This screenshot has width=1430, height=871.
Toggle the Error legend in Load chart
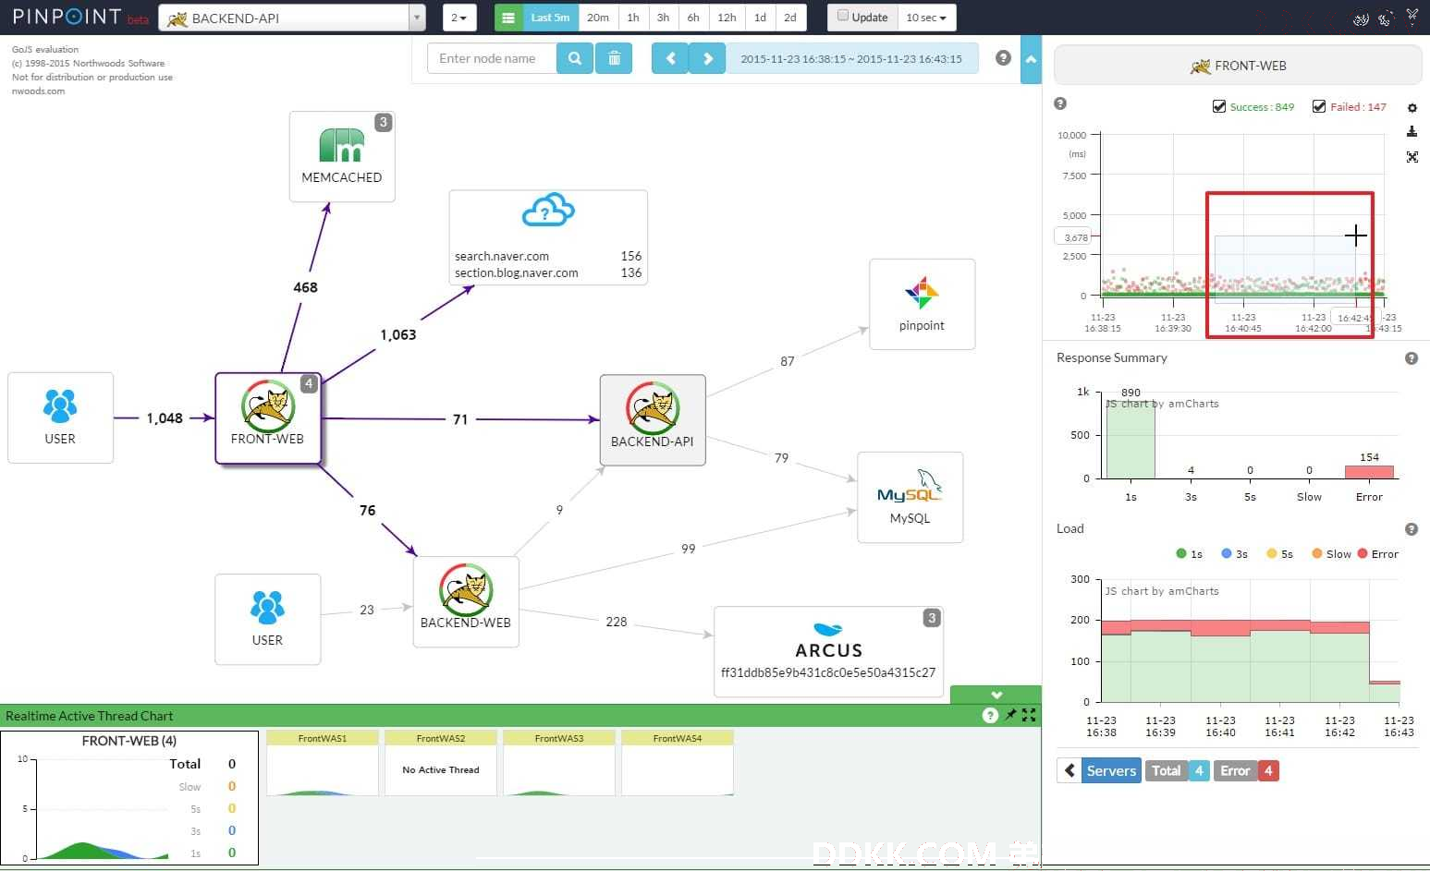[1378, 554]
